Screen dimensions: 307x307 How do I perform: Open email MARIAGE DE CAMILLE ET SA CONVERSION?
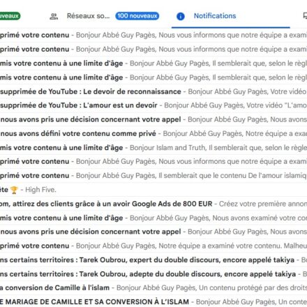[153, 301]
